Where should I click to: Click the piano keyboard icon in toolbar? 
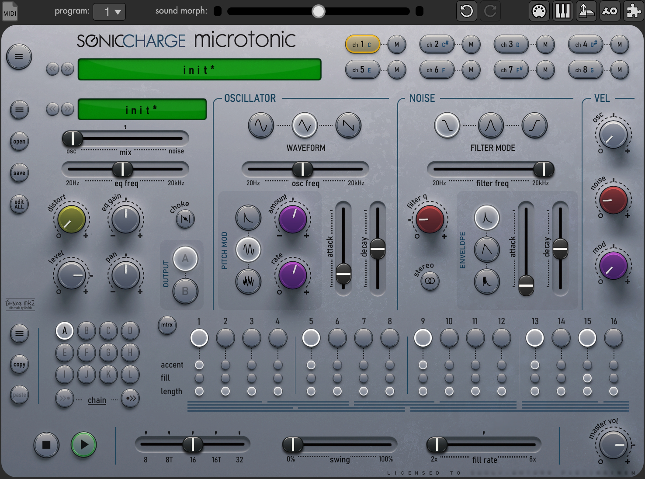562,11
